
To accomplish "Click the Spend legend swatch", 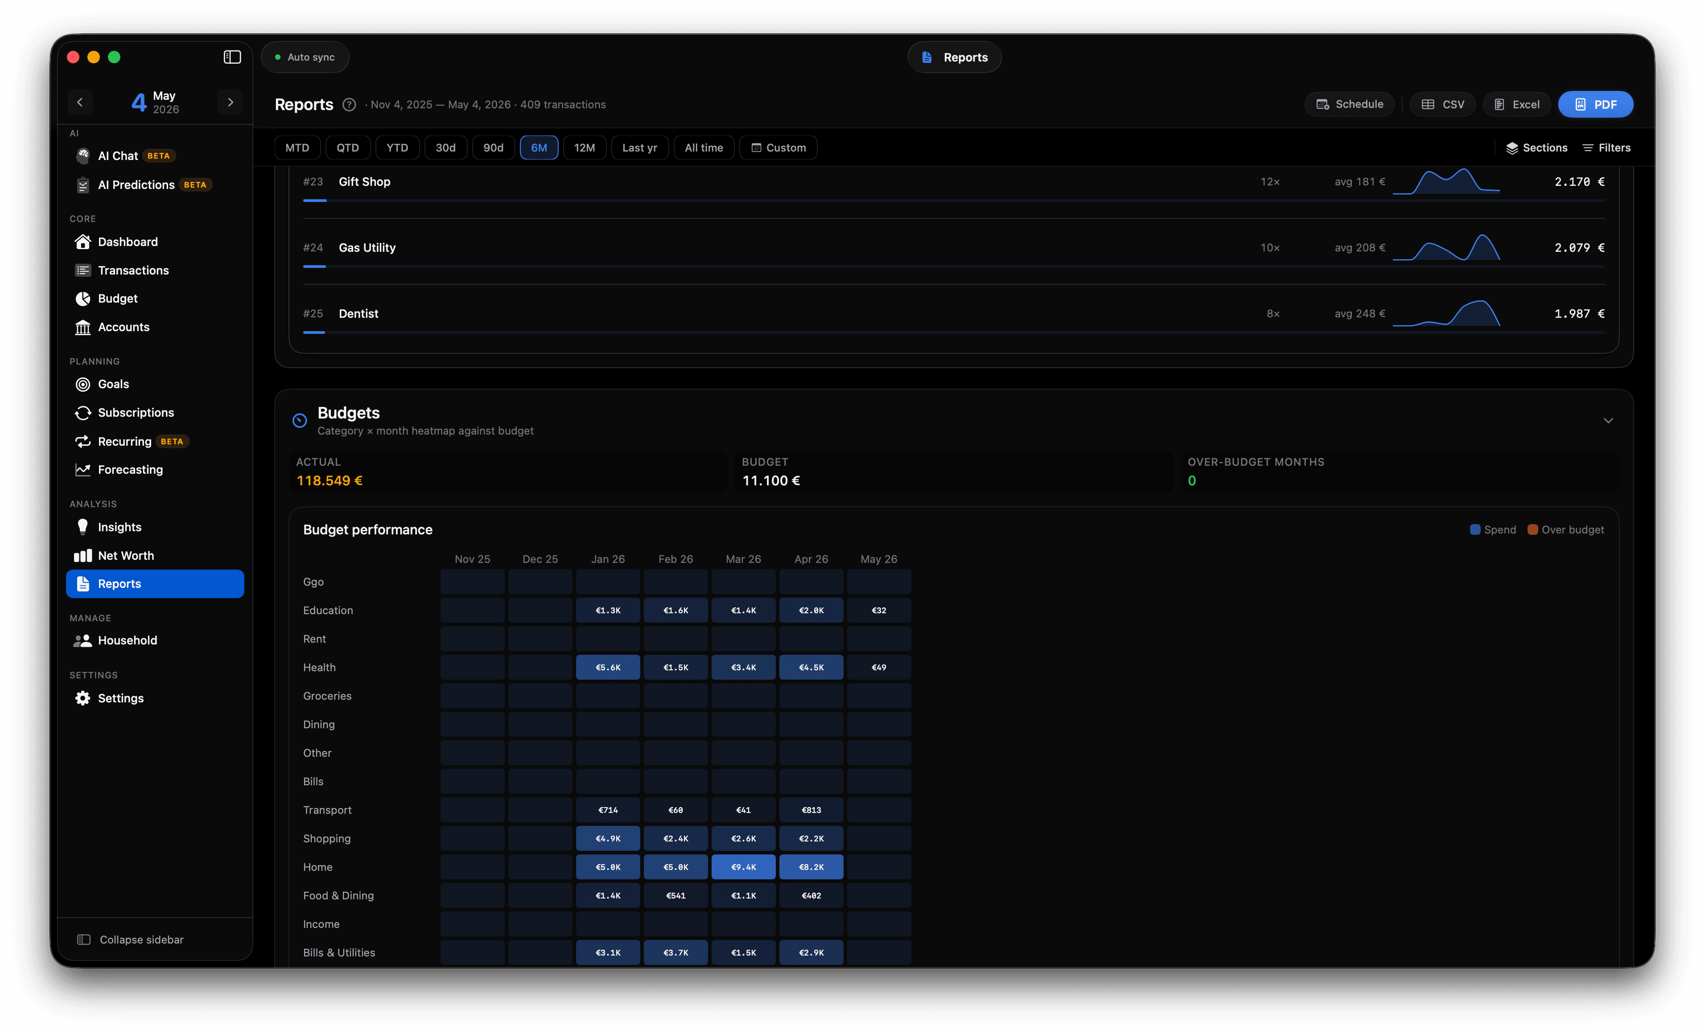I will 1475,530.
